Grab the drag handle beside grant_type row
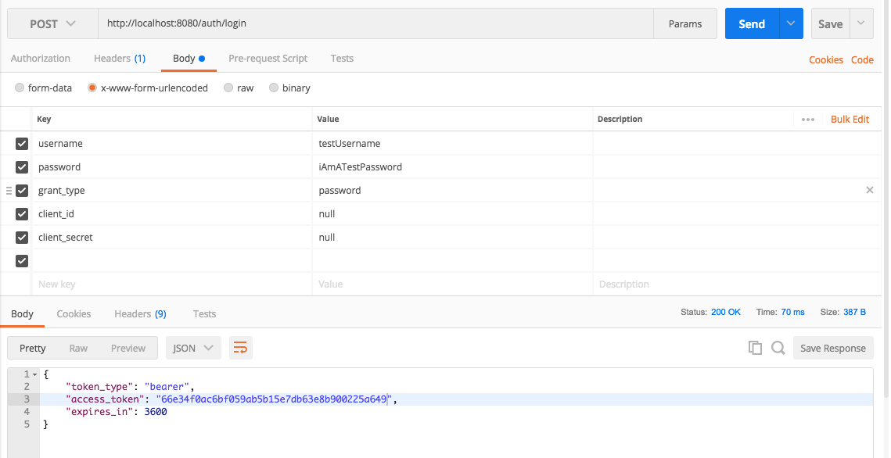The height and width of the screenshot is (458, 891). pyautogui.click(x=9, y=191)
